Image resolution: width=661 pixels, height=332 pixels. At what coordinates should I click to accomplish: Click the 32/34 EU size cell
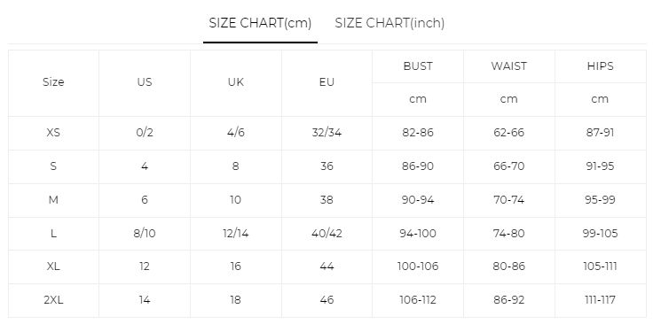pyautogui.click(x=327, y=133)
